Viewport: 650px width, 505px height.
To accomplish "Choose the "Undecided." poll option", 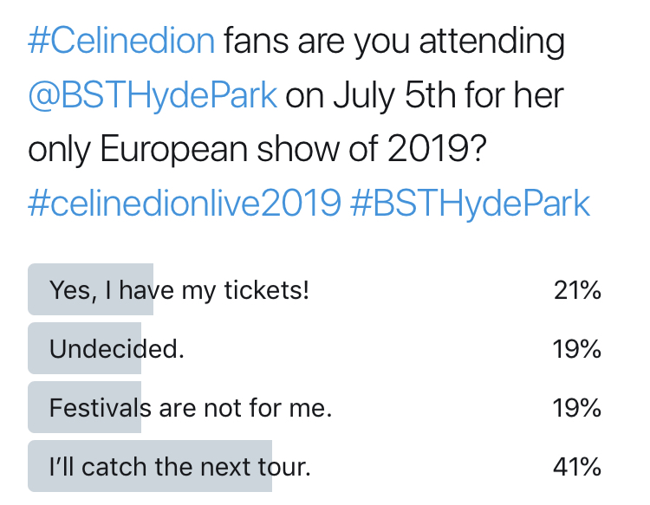I will (x=117, y=349).
